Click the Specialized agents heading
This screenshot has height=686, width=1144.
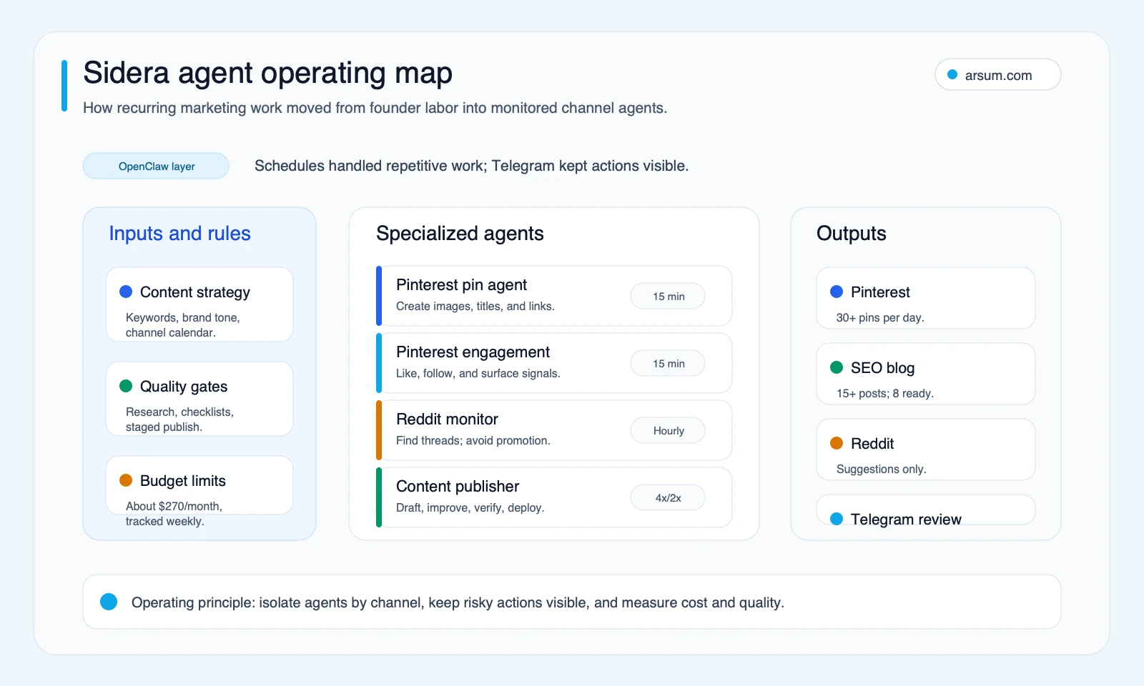click(460, 234)
